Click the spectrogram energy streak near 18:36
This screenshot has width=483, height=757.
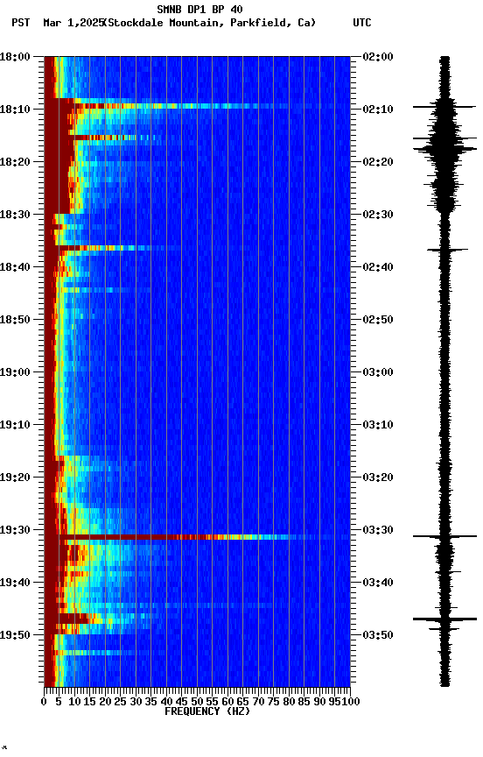tap(111, 248)
